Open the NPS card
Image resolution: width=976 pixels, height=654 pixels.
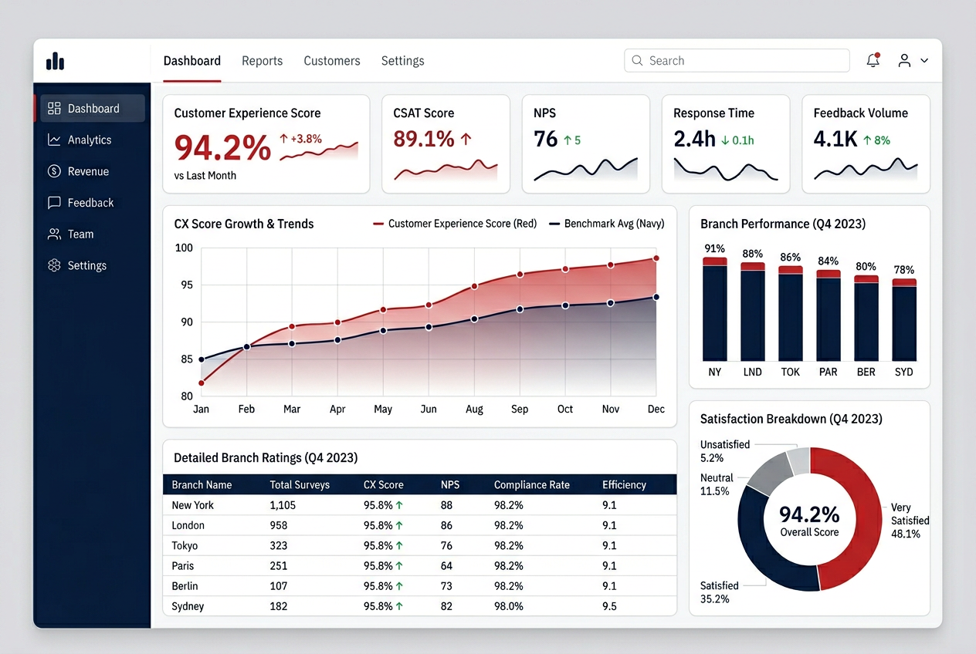click(585, 143)
